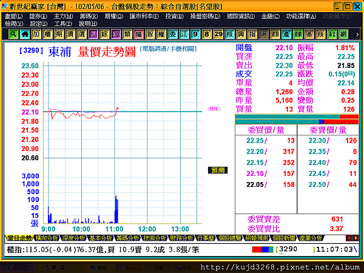Screen dimensions: 364x273
Task: Switch to the 籌碼分析 tab
Action: coord(128,238)
